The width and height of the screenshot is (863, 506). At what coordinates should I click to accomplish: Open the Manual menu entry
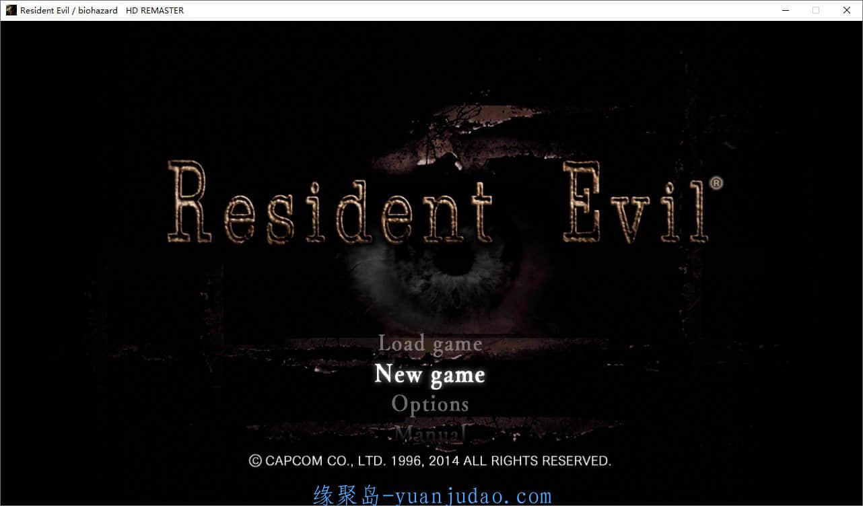(x=430, y=433)
